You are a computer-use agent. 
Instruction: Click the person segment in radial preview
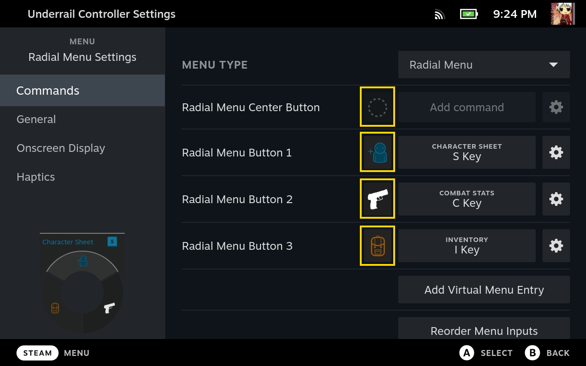[82, 261]
